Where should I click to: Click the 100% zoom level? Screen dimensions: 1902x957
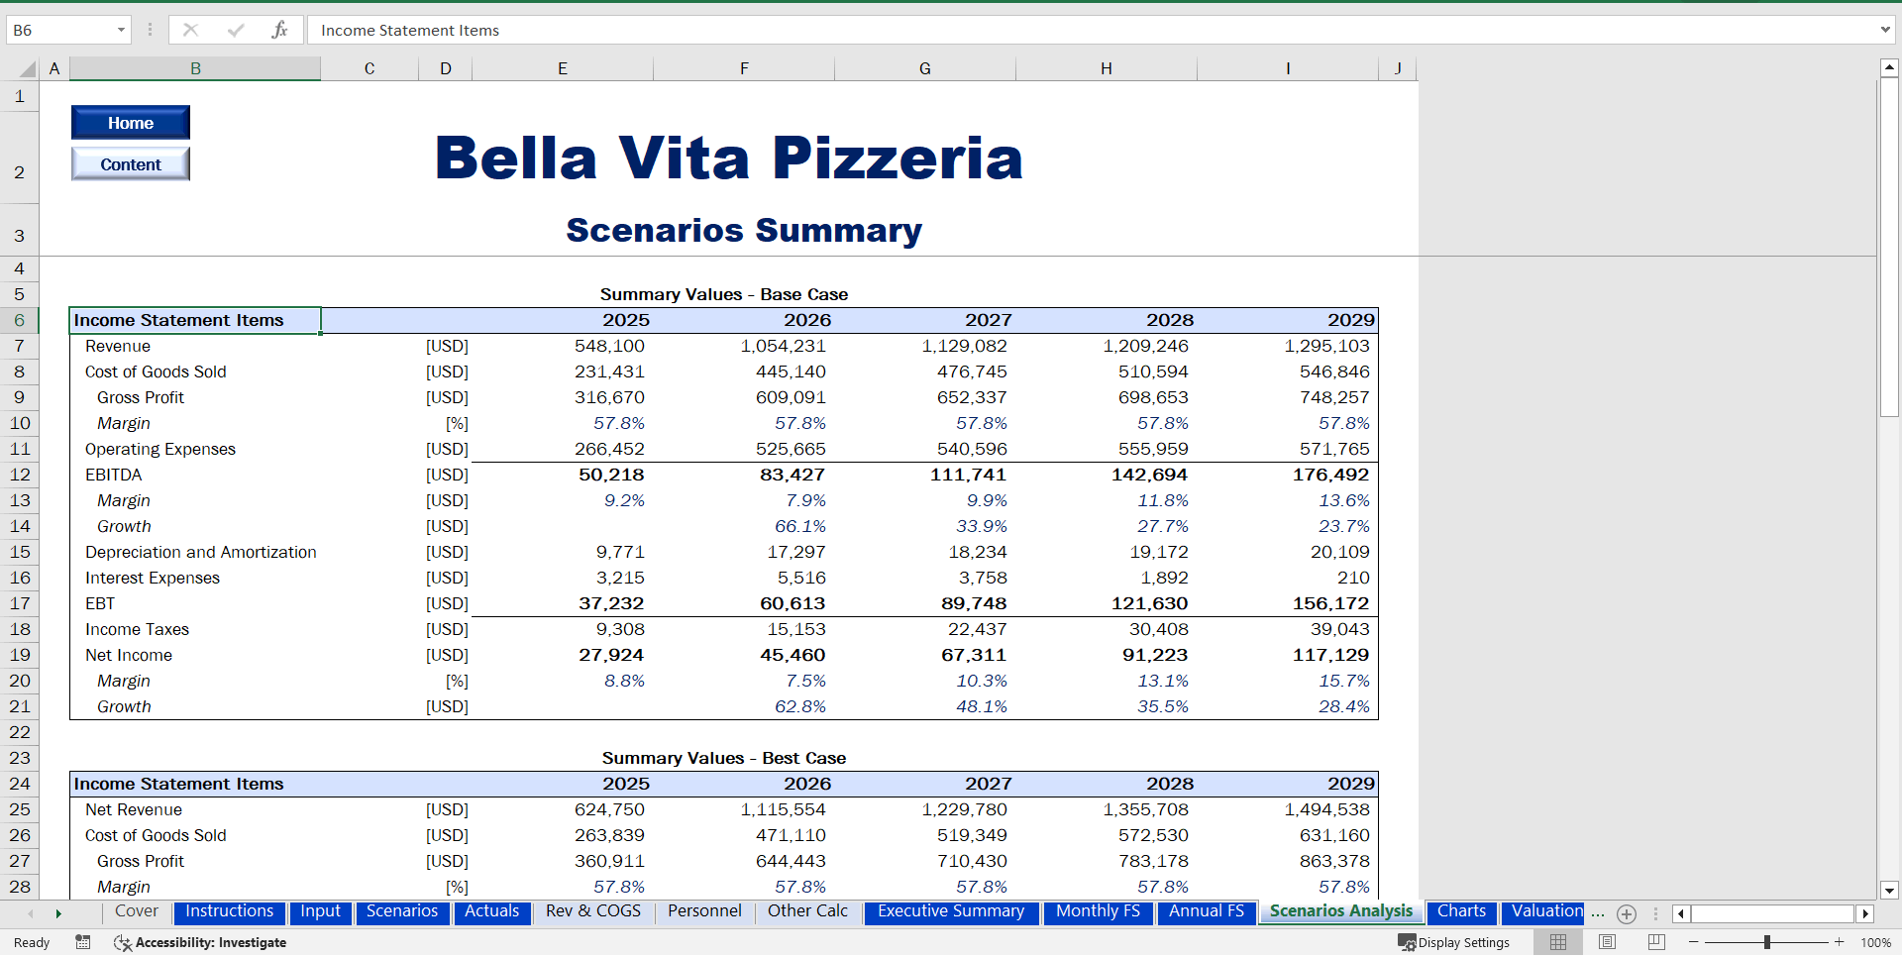tap(1875, 942)
